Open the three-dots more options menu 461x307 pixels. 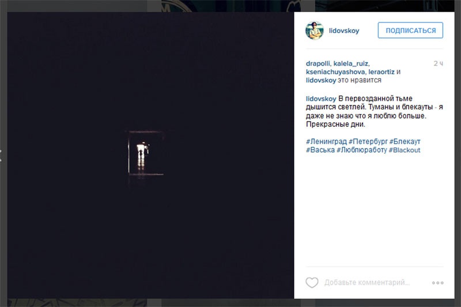(x=438, y=283)
